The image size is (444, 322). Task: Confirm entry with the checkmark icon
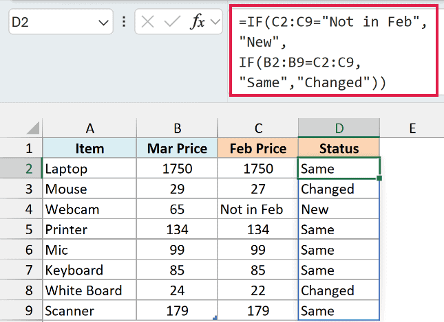click(x=172, y=22)
